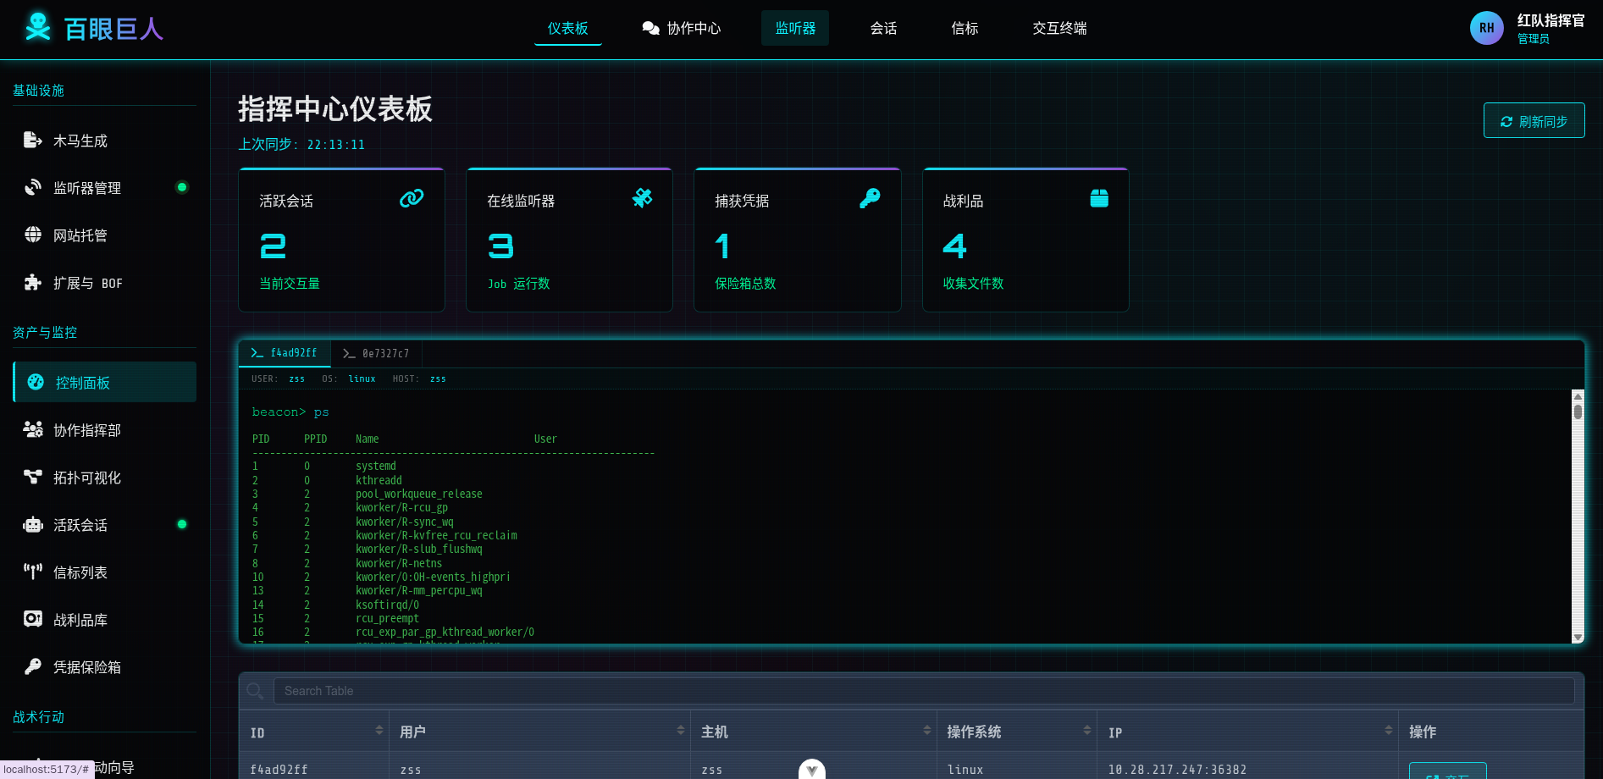Sort table by ID column
Viewport: 1603px width, 779px height.
pos(379,731)
